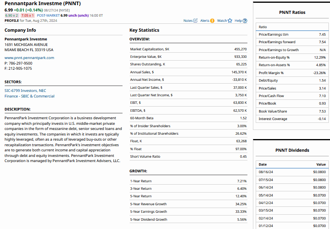Select dividend row dated 02/14/24
This screenshot has width=330, height=229.
pos(292,218)
